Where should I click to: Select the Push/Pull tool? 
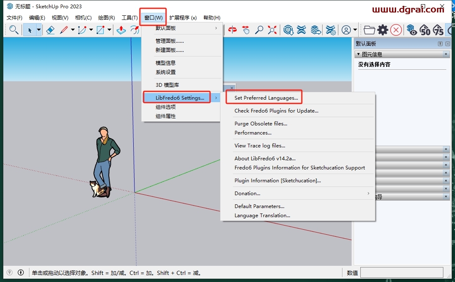[121, 30]
